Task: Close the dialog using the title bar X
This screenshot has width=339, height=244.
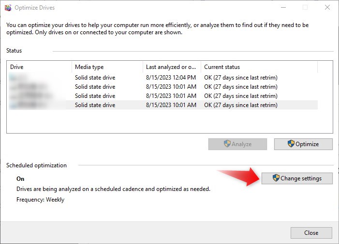Action: [327, 8]
